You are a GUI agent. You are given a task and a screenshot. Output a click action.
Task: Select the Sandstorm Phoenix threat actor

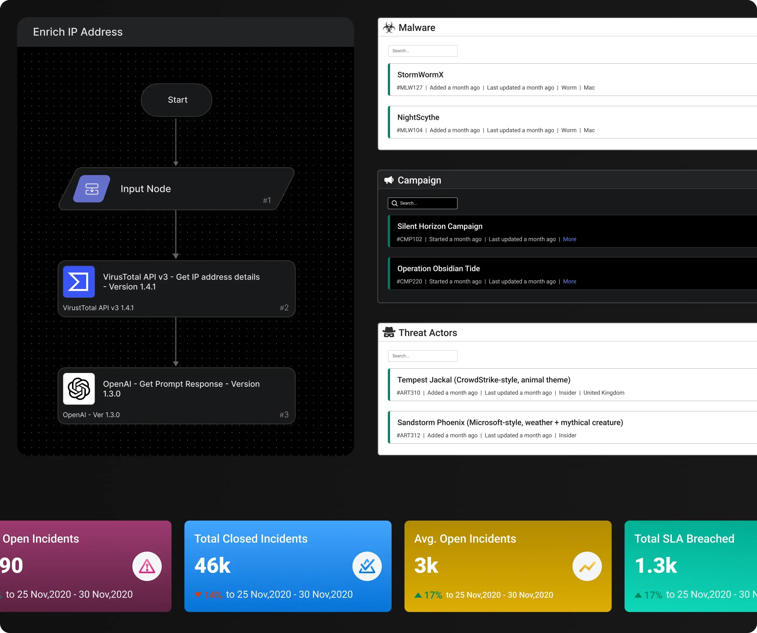pyautogui.click(x=510, y=423)
